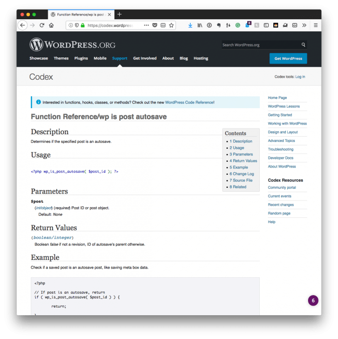Jump to 4 Return Values in Contents
The image size is (338, 339).
(x=243, y=161)
